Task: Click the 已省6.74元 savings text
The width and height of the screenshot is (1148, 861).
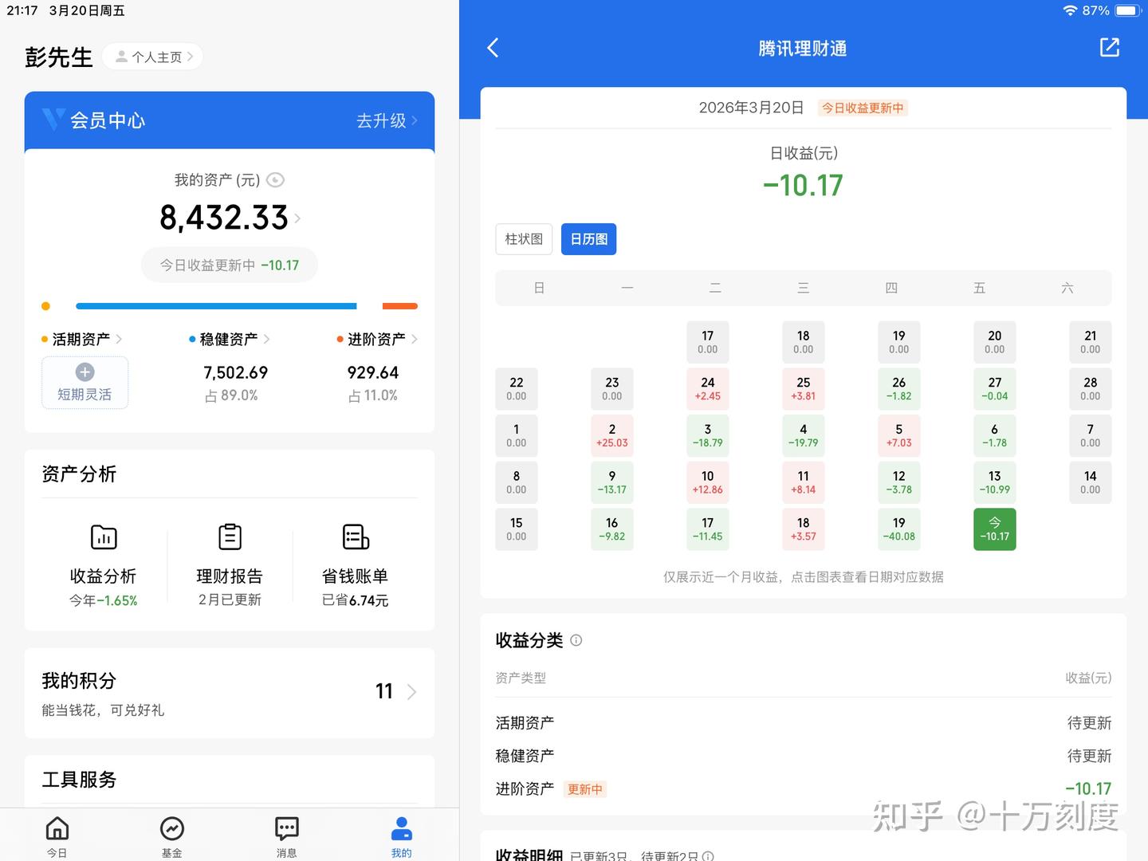Action: pos(356,600)
